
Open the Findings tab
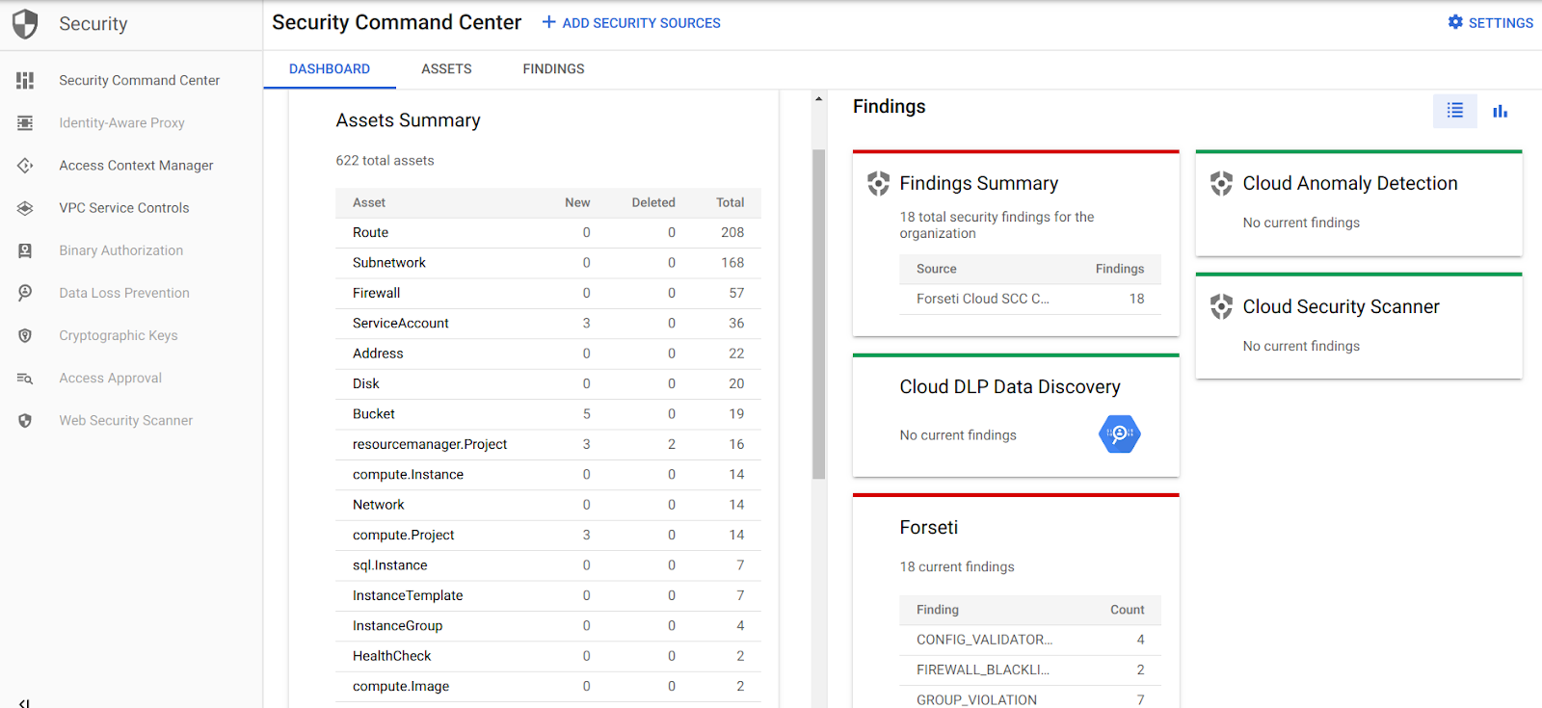pyautogui.click(x=553, y=69)
